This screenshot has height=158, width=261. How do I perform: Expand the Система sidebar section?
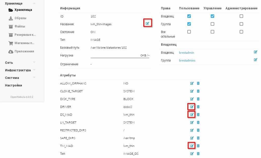pyautogui.click(x=34, y=78)
